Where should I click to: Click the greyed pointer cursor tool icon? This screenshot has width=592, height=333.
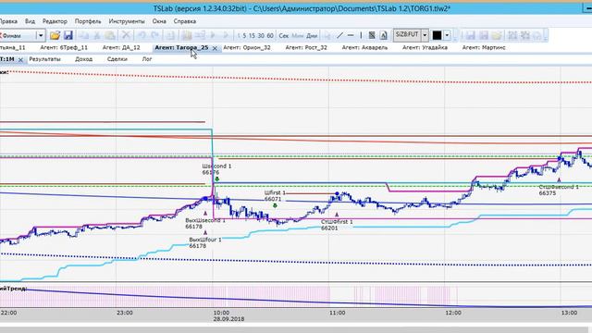(327, 35)
